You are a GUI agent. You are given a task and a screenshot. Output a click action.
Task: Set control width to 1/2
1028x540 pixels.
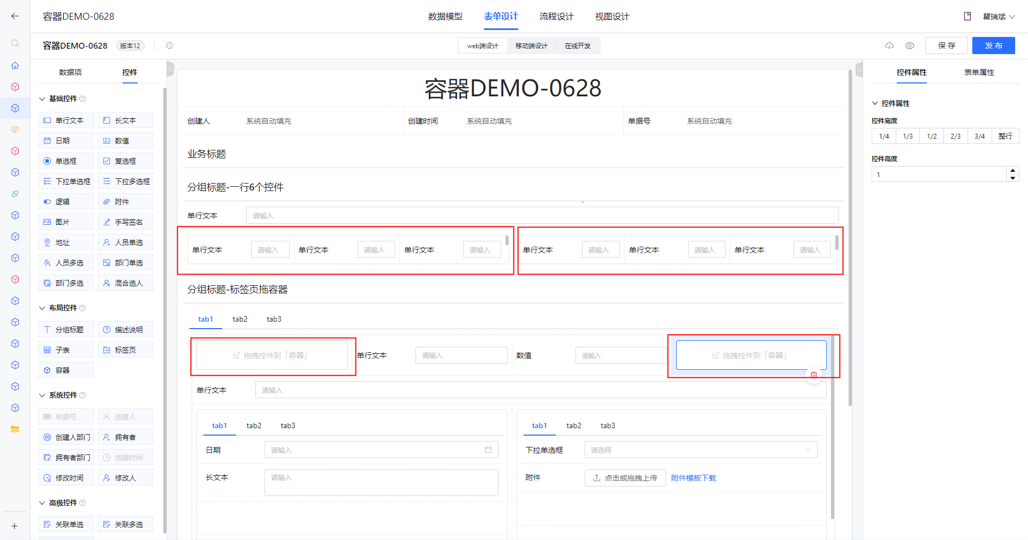pos(932,136)
